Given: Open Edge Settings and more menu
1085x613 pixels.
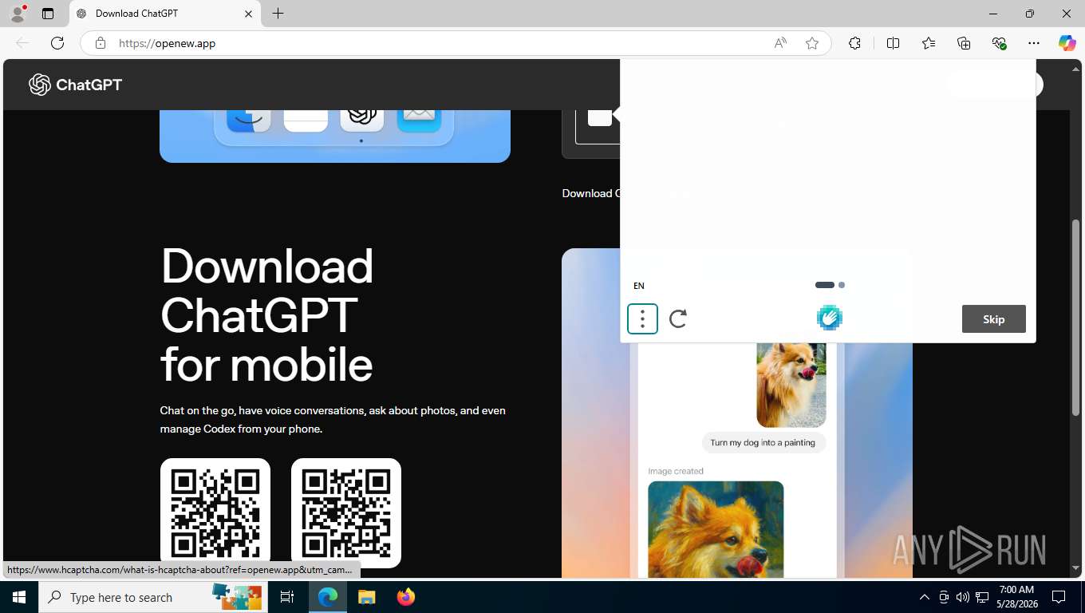Looking at the screenshot, I should tap(1034, 43).
